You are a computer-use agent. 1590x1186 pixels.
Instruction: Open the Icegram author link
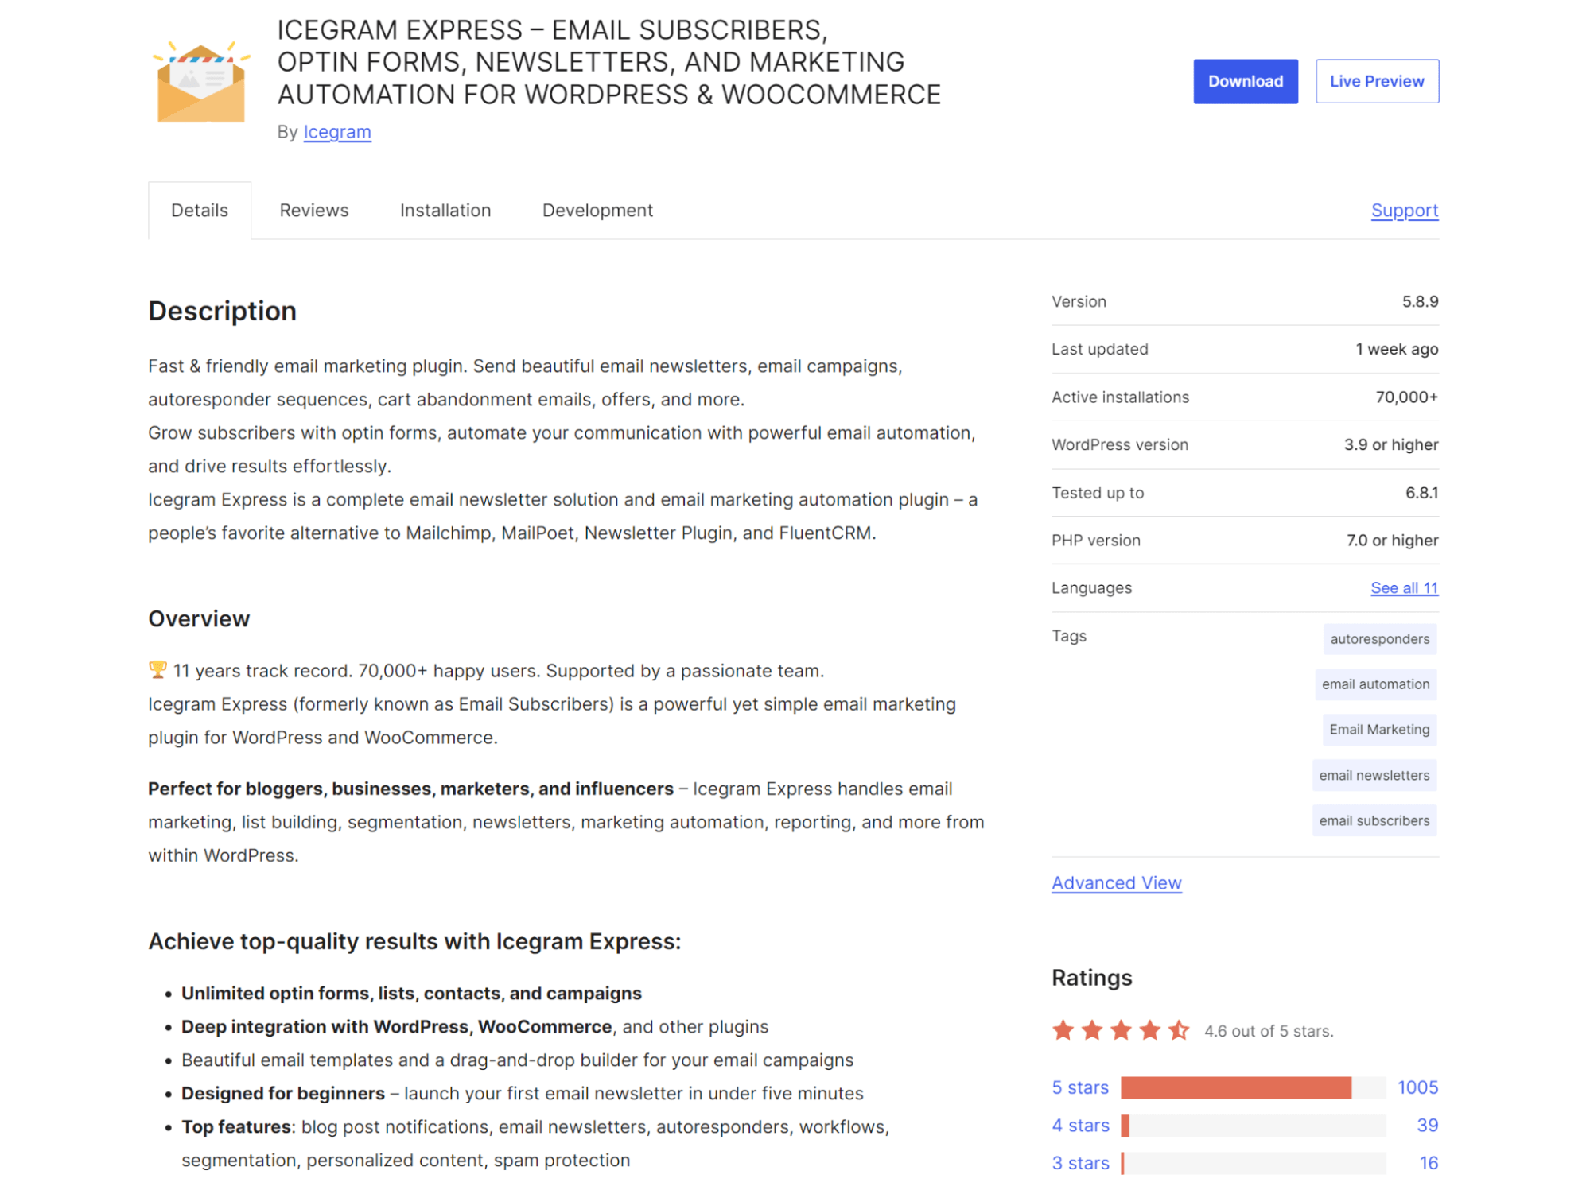point(337,132)
